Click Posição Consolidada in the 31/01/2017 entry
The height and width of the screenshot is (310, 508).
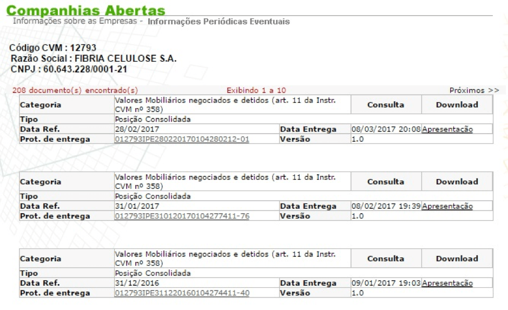pos(153,196)
